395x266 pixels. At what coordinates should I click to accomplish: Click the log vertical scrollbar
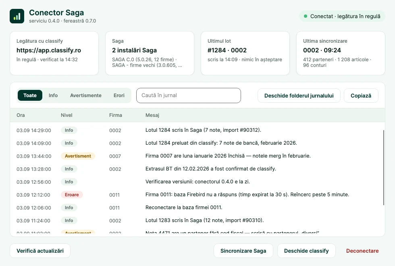point(384,168)
